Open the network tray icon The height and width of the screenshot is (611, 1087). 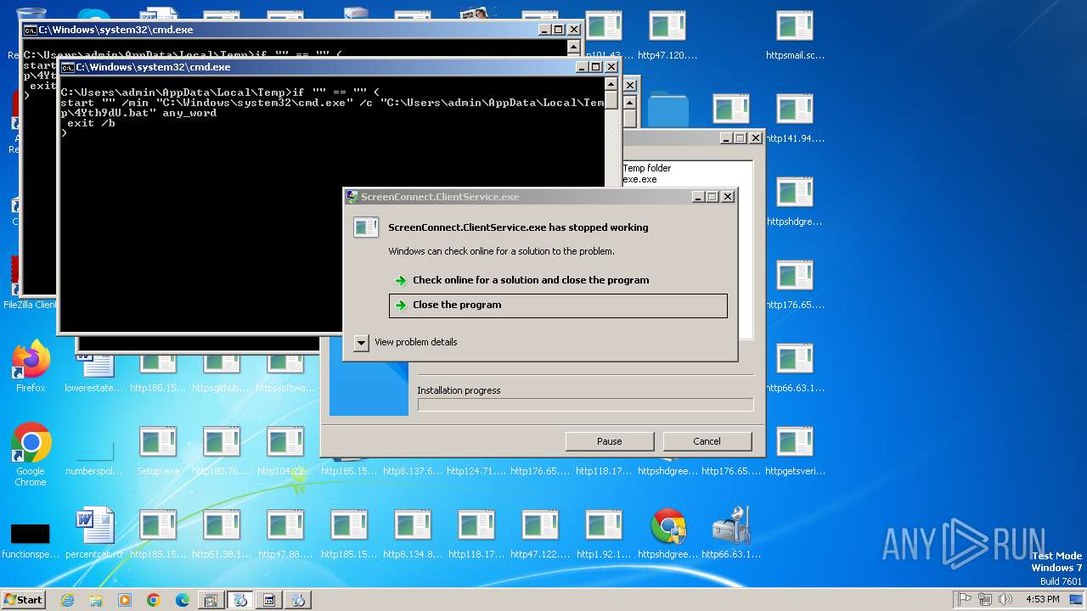pyautogui.click(x=985, y=599)
